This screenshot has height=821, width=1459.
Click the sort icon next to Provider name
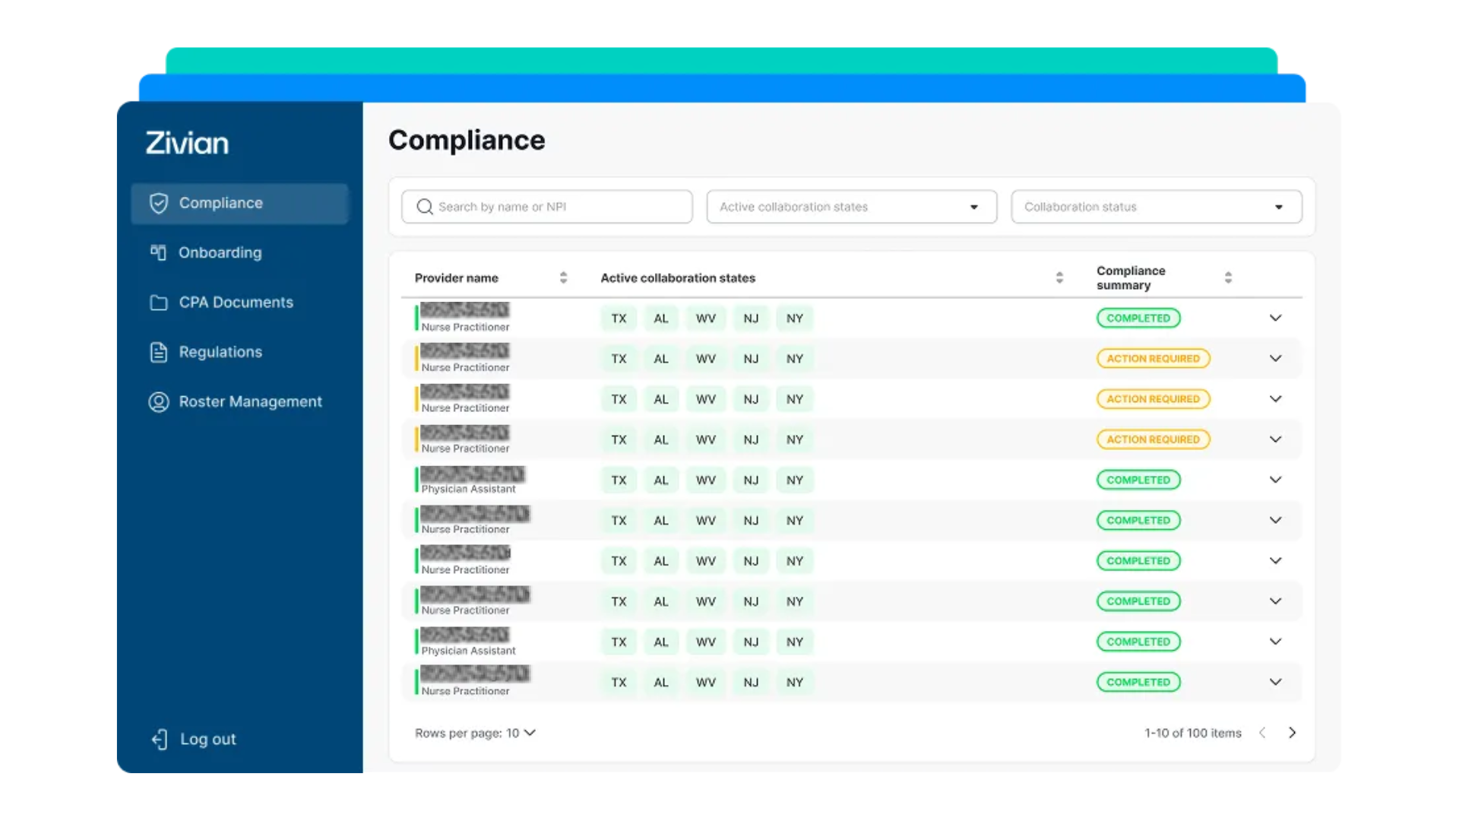pos(563,277)
